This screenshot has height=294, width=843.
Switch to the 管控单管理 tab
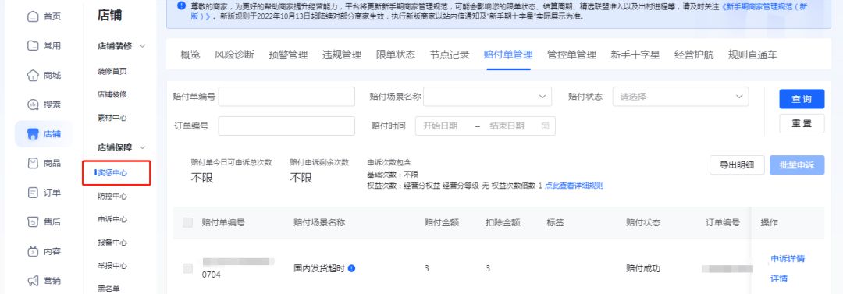click(571, 55)
